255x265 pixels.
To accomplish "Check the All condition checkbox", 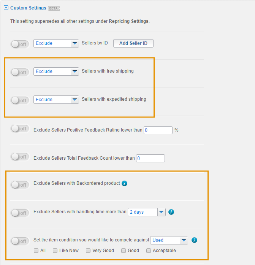I will 36,251.
